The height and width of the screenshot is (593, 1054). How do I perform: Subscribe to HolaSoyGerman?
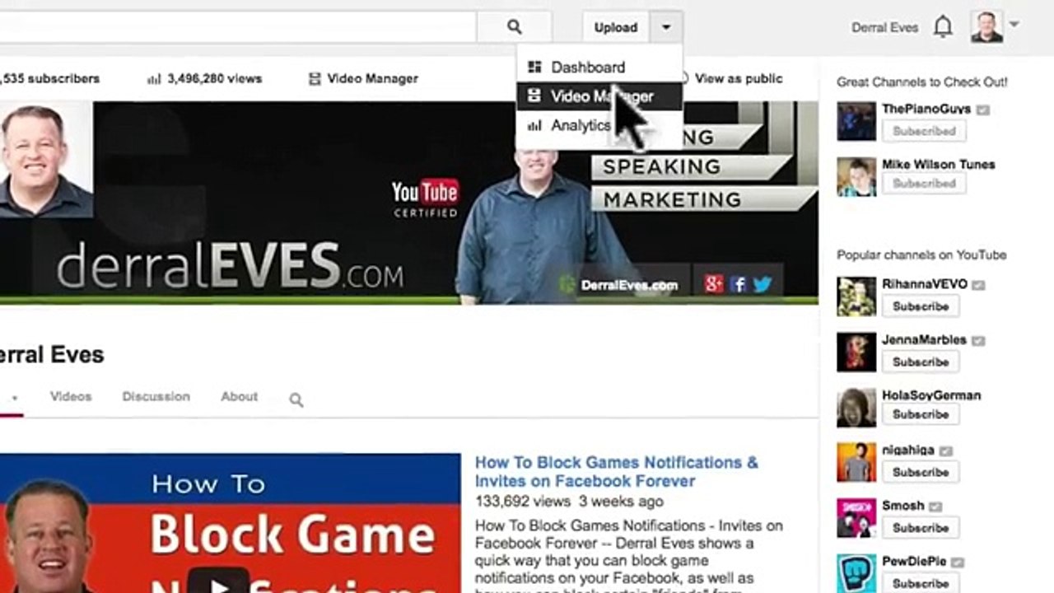tap(921, 415)
